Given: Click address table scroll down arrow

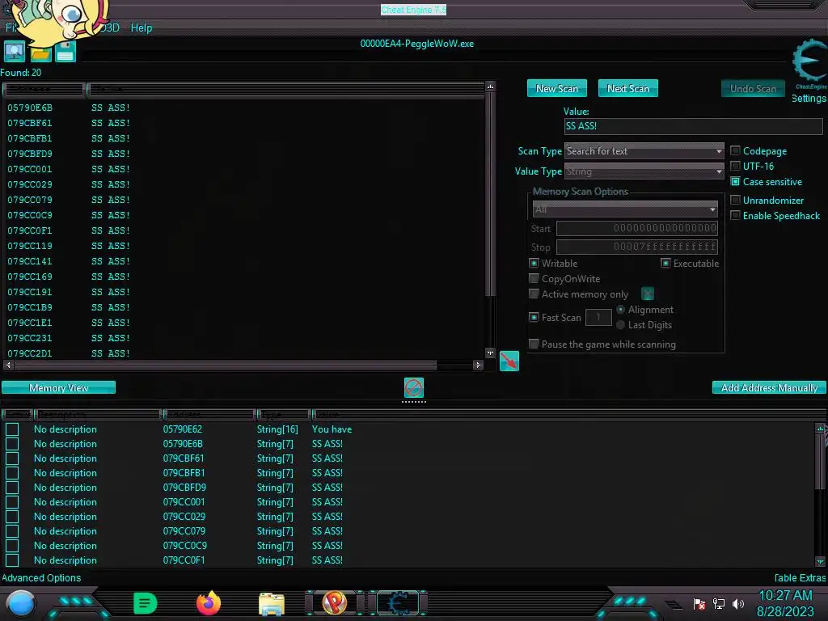Looking at the screenshot, I should coord(820,561).
